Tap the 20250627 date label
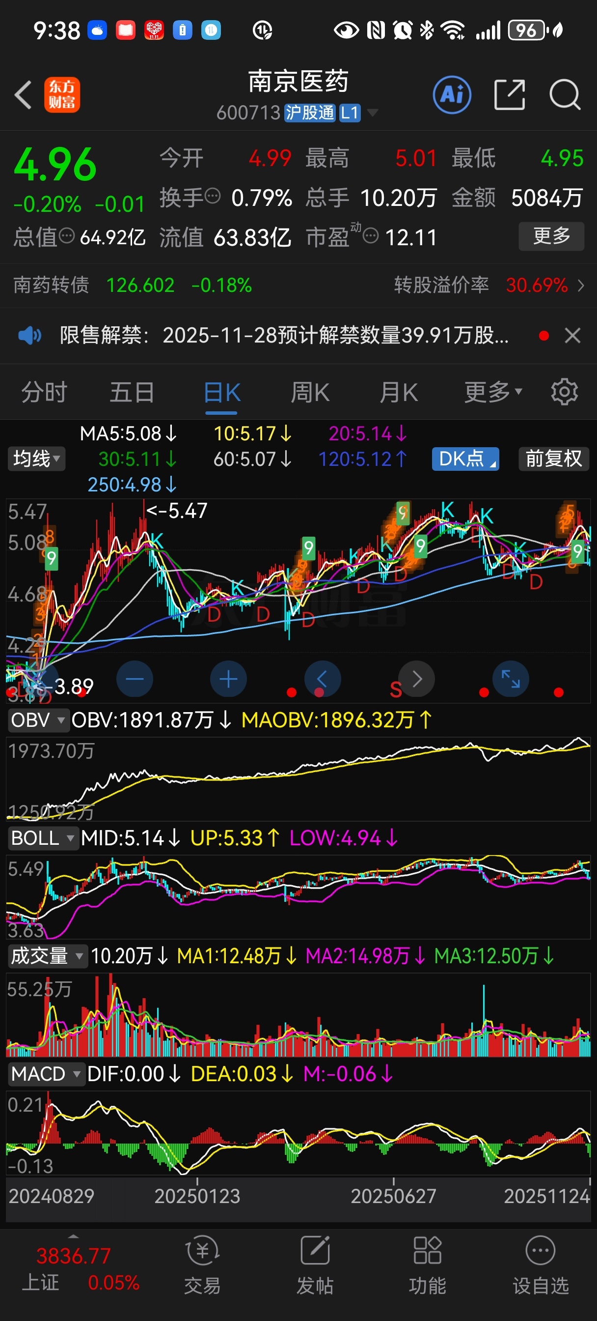The height and width of the screenshot is (1321, 597). coord(394,1196)
